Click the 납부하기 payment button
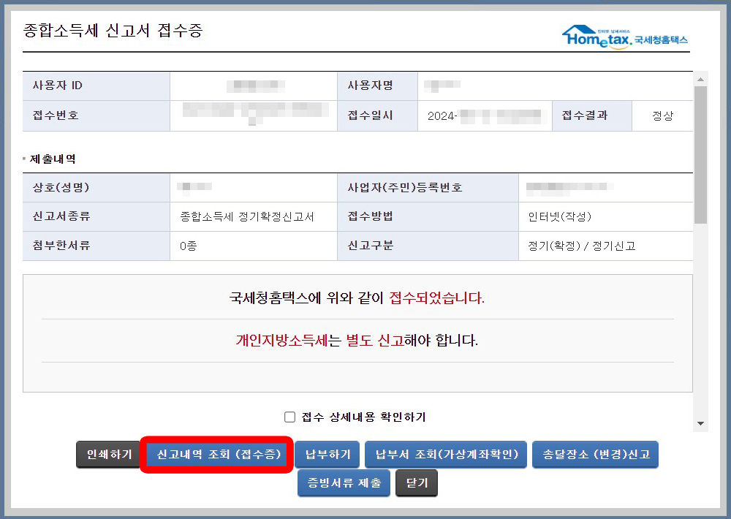 coord(327,454)
